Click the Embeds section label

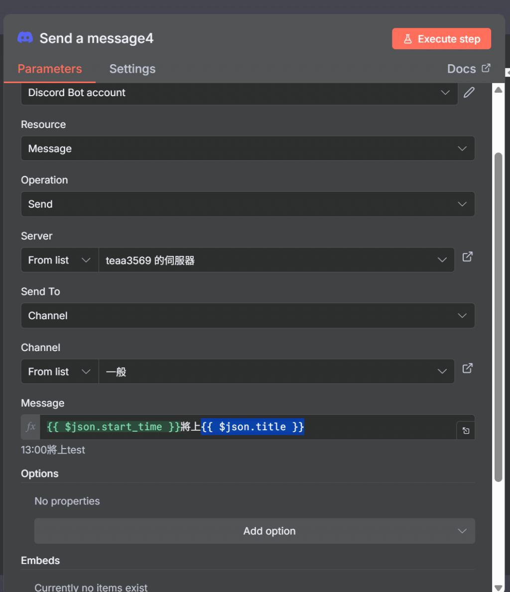[40, 560]
